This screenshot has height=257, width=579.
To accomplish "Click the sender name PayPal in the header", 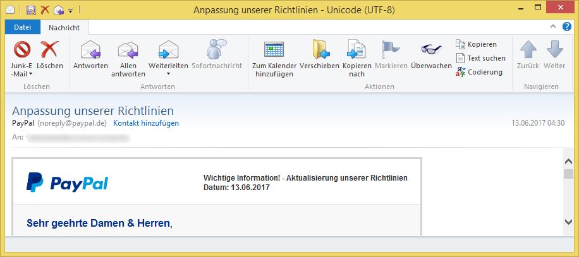I will [23, 123].
